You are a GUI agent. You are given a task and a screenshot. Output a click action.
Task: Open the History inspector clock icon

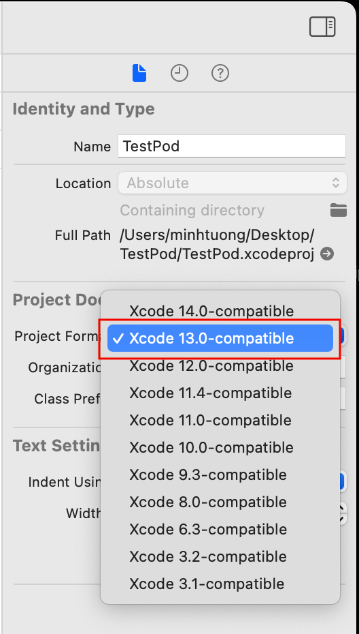179,74
